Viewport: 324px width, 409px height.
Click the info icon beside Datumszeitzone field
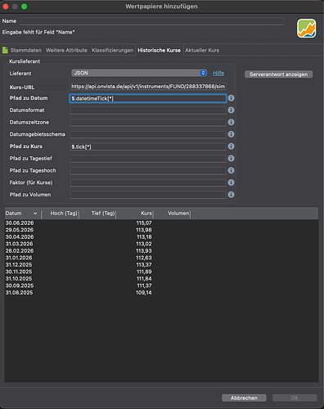pyautogui.click(x=231, y=122)
